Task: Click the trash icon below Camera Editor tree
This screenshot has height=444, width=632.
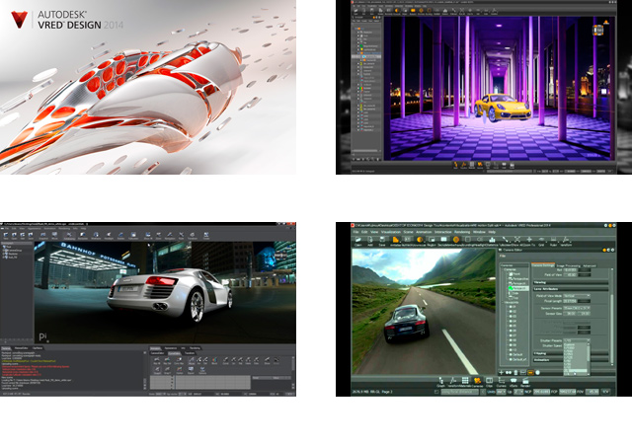Action: pos(515,373)
